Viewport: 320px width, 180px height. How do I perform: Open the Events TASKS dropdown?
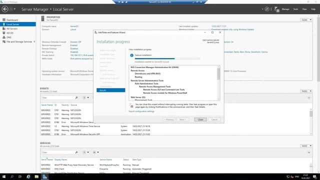pyautogui.click(x=306, y=91)
